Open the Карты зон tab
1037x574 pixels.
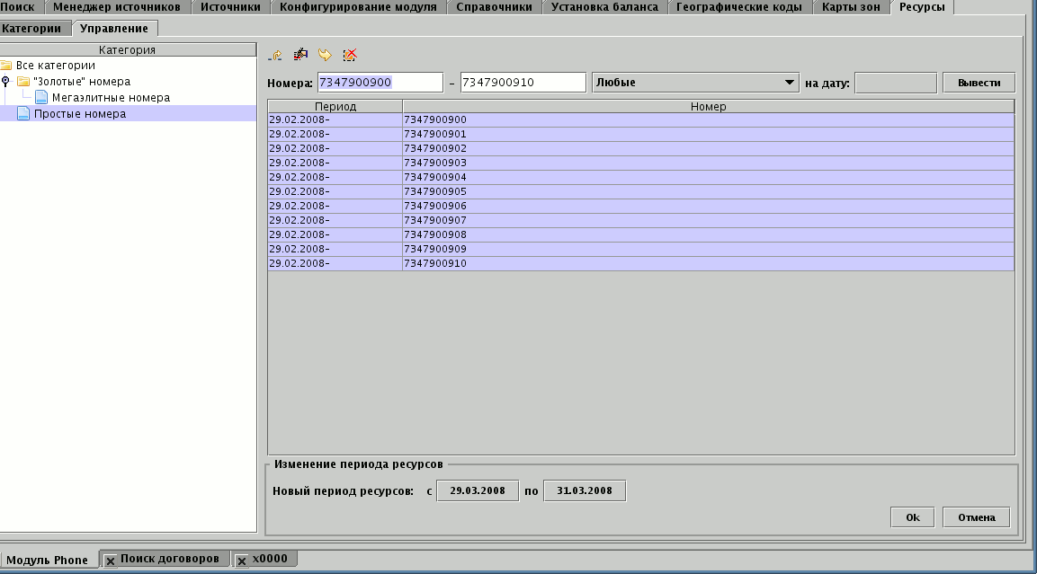(851, 7)
